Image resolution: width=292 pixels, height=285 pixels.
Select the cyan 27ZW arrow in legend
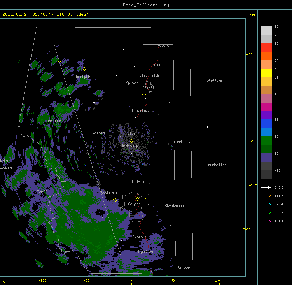click(x=266, y=204)
